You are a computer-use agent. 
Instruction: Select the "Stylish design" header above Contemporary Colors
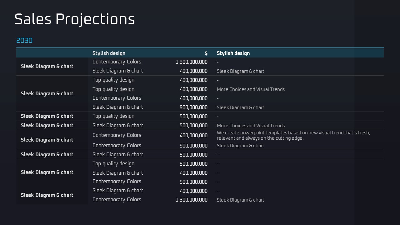pyautogui.click(x=109, y=53)
